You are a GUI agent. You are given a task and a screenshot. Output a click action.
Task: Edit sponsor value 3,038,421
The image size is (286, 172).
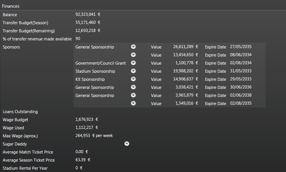tap(184, 87)
